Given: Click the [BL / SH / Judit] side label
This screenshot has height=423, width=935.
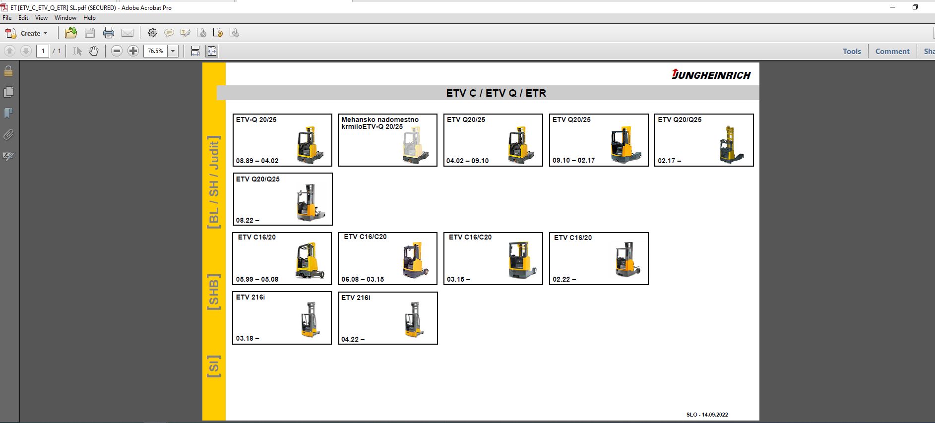Looking at the screenshot, I should click(x=214, y=182).
